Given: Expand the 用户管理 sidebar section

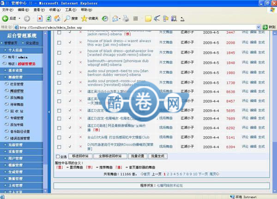Looking at the screenshot, I should [21, 158].
